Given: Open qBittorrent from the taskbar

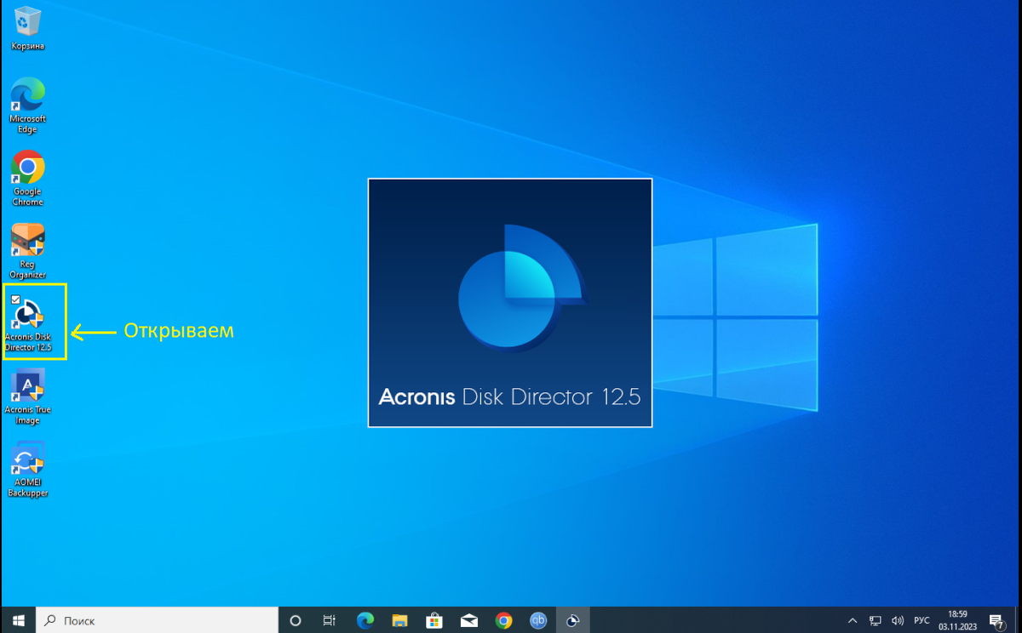Looking at the screenshot, I should [538, 620].
